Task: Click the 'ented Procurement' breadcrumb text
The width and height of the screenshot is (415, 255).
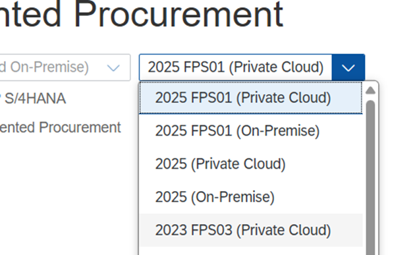Action: [61, 128]
